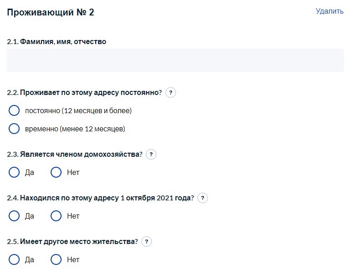Open help icon for other residence question
The height and width of the screenshot is (274, 352).
(146, 242)
